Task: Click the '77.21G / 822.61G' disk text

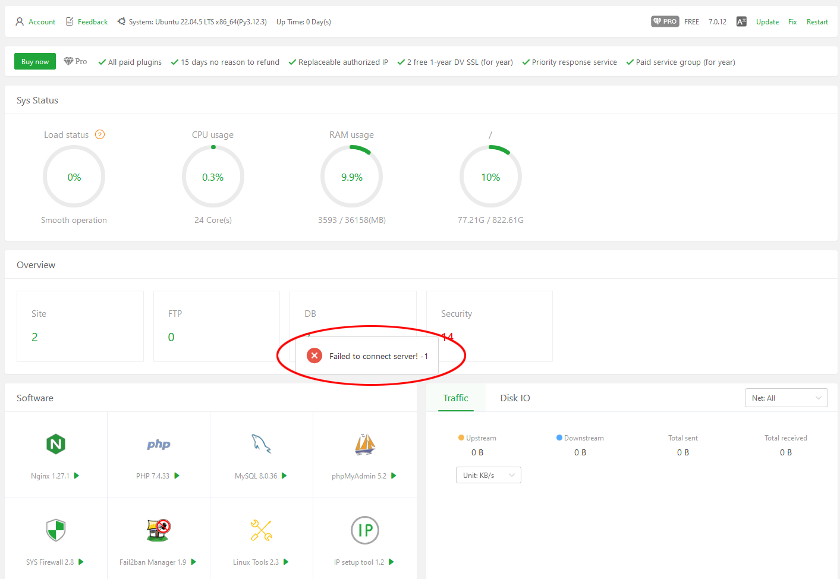Action: pos(490,220)
